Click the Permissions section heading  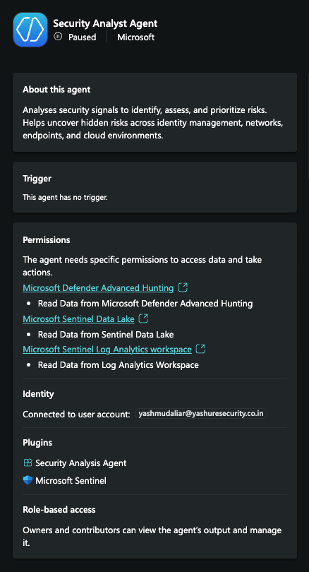click(x=47, y=239)
